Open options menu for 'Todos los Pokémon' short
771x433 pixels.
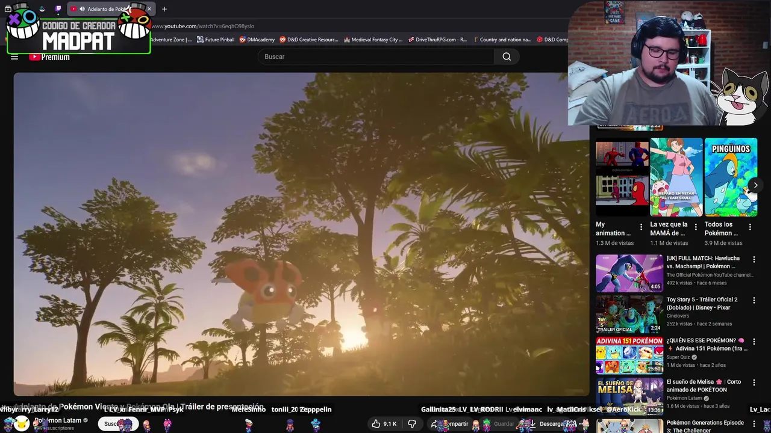(x=750, y=227)
